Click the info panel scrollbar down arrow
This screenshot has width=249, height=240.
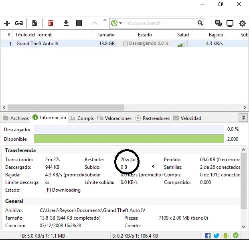click(x=243, y=227)
